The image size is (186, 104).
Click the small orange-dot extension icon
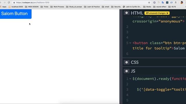(159, 2)
